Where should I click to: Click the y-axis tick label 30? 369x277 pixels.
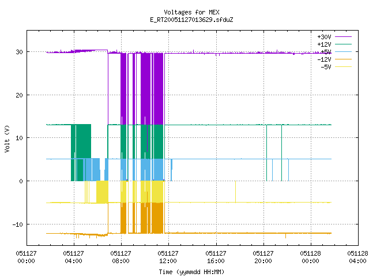[19, 52]
